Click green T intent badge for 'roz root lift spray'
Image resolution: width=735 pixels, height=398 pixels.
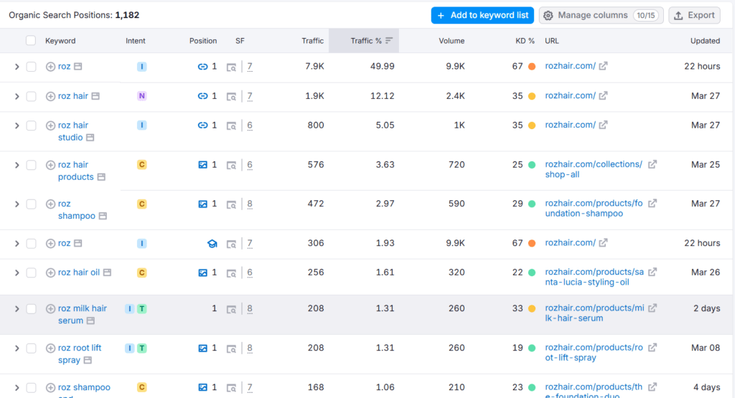(141, 348)
